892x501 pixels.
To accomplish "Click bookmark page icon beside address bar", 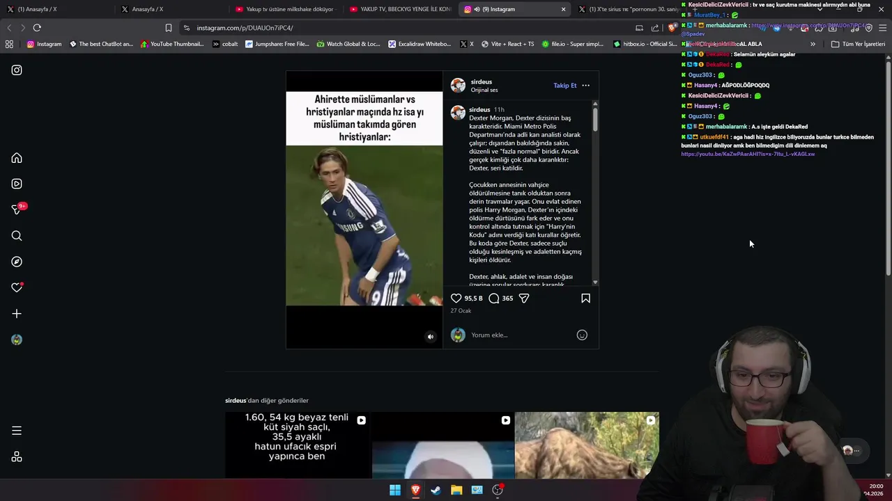I will click(x=168, y=28).
